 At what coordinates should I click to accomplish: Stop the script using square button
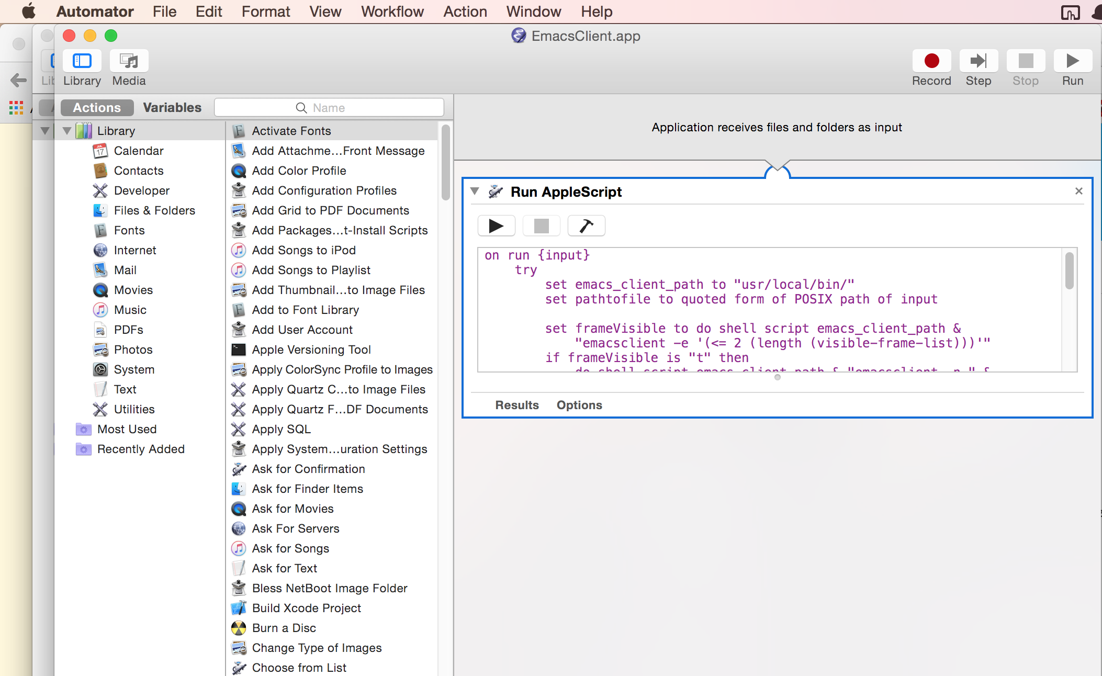[541, 226]
